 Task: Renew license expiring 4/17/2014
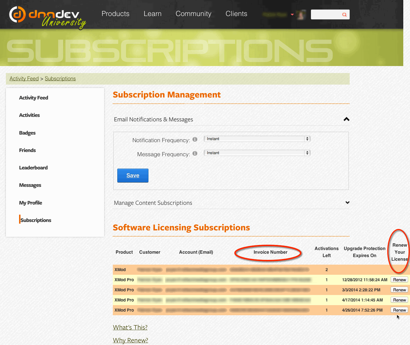[399, 300]
